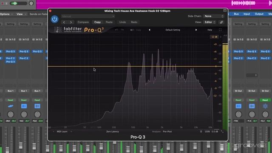Open the Pro-Q 3 slot below Pro-C 2
The width and height of the screenshot is (272, 153).
[x=10, y=62]
